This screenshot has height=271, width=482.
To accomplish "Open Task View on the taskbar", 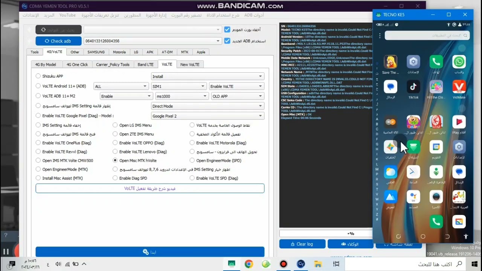I will coord(336,264).
